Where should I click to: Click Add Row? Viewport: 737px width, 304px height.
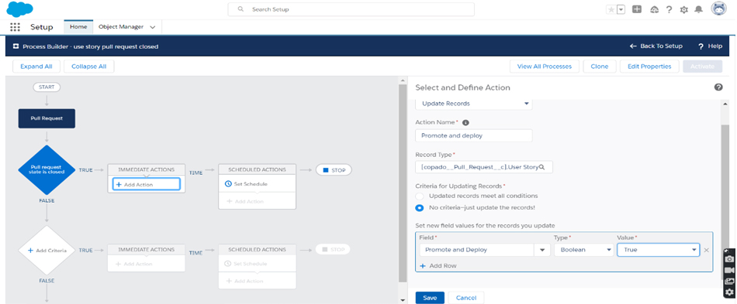[438, 265]
